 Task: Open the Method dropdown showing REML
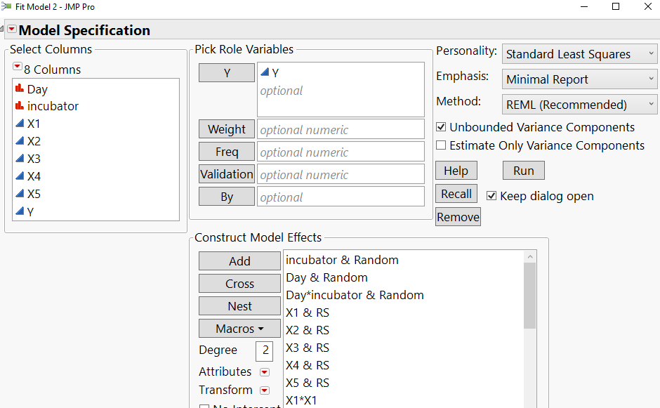click(x=579, y=104)
